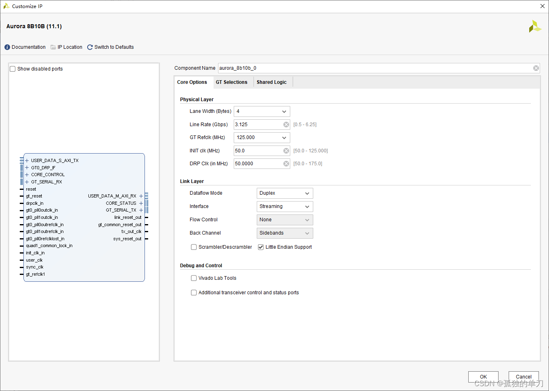Screen dimensions: 549x391
Task: Open Lane Width (Bytes) dropdown
Action: [262, 111]
